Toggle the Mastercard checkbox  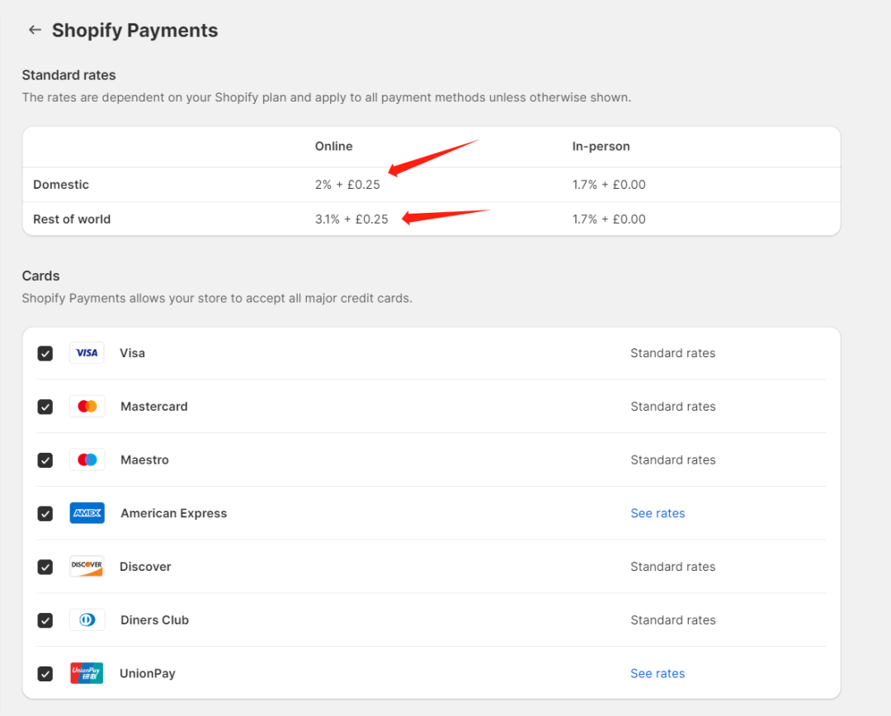pos(45,407)
